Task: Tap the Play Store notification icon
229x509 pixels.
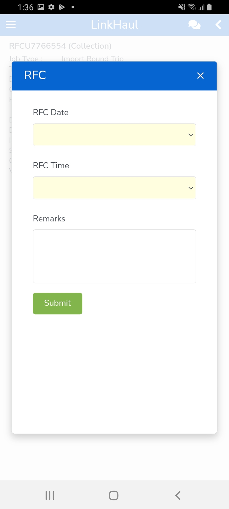Action: coord(62,7)
